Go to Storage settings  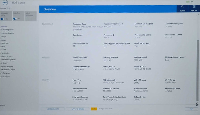[x=3, y=37]
